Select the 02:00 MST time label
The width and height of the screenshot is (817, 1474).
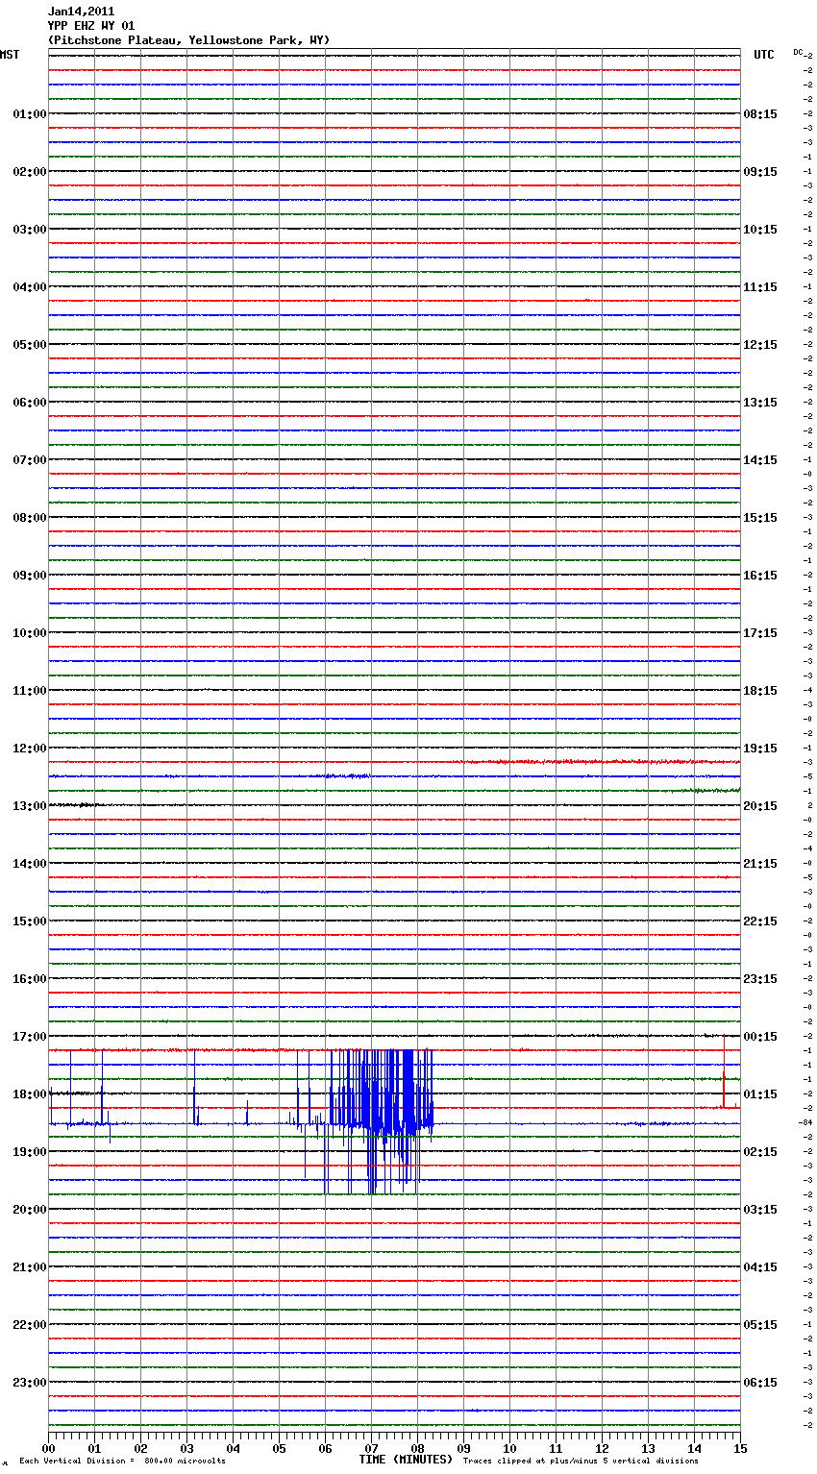[x=29, y=172]
